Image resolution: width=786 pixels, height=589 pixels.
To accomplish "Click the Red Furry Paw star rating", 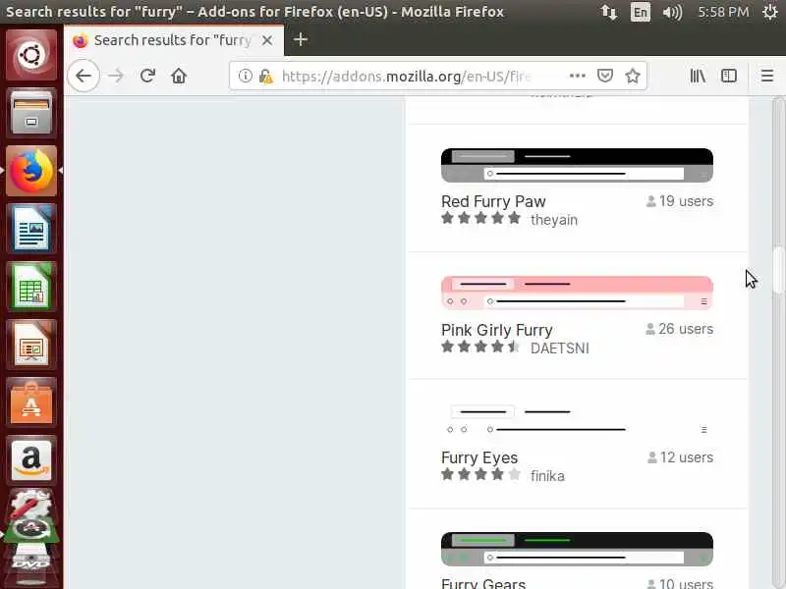I will point(480,218).
